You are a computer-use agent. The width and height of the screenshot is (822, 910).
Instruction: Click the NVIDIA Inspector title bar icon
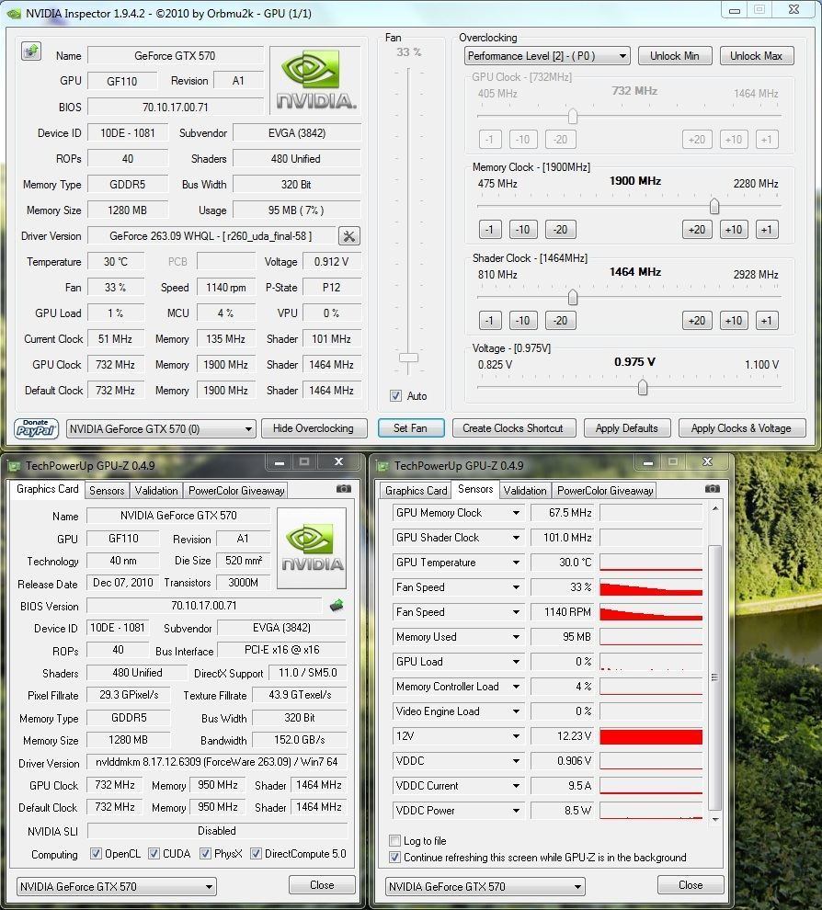(13, 13)
